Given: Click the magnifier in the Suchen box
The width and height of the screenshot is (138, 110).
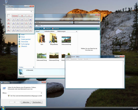Looking at the screenshot, I should click(x=98, y=22).
